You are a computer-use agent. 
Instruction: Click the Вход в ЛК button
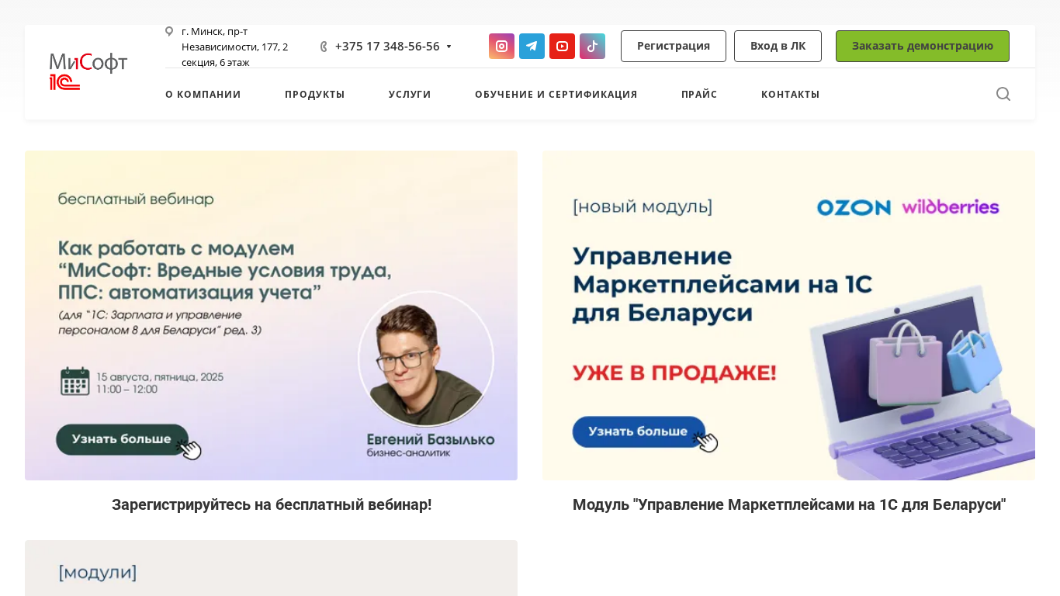coord(778,46)
